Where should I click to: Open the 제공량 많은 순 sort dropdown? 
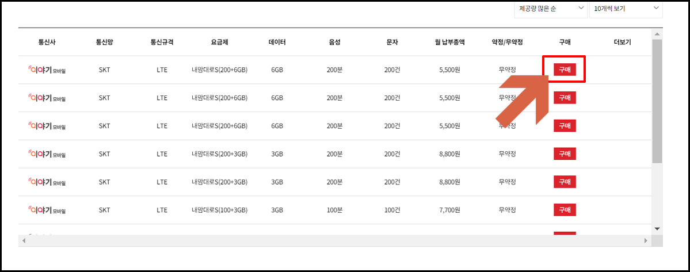tap(551, 9)
